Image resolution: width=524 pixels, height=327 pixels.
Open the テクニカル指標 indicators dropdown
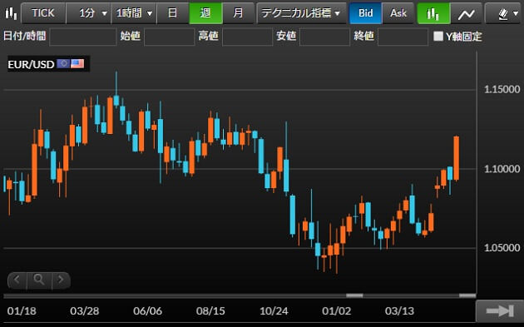coord(301,13)
